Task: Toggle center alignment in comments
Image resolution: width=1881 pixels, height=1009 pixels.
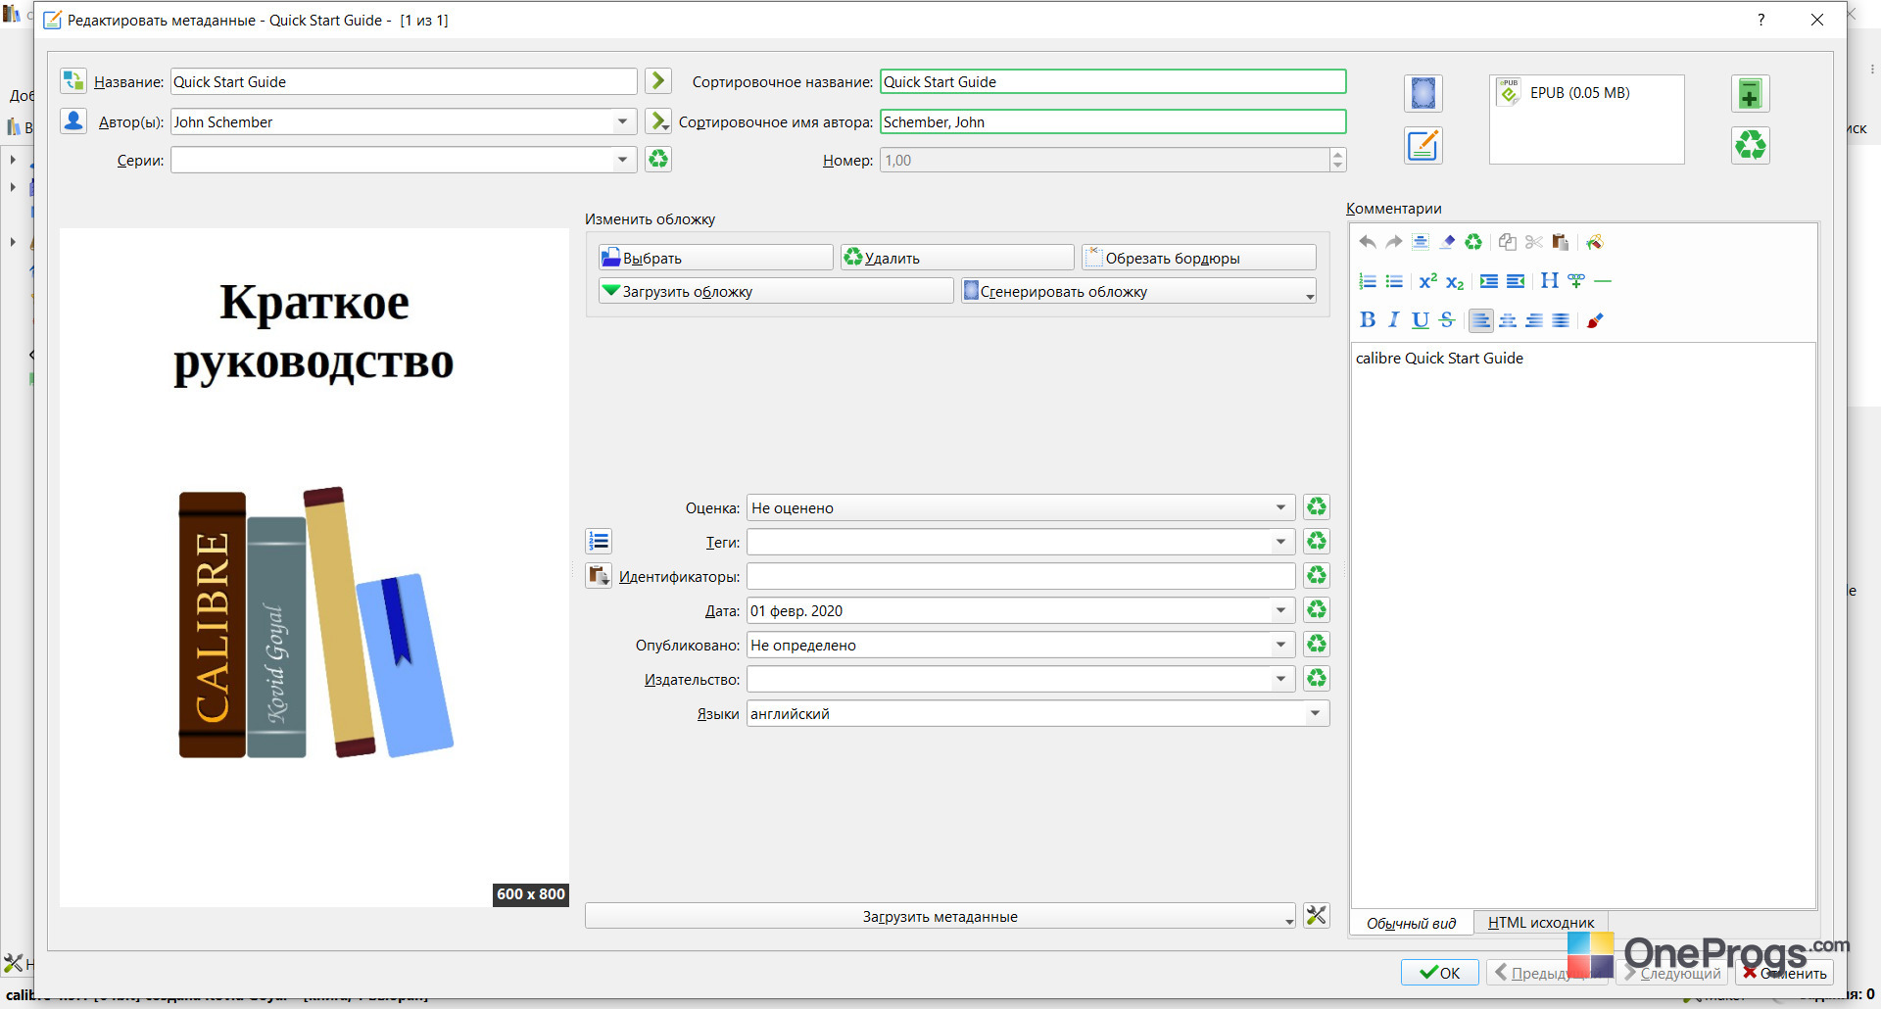Action: click(x=1508, y=320)
